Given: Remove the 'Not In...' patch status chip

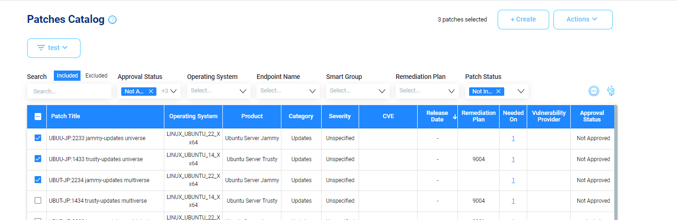Looking at the screenshot, I should click(498, 92).
